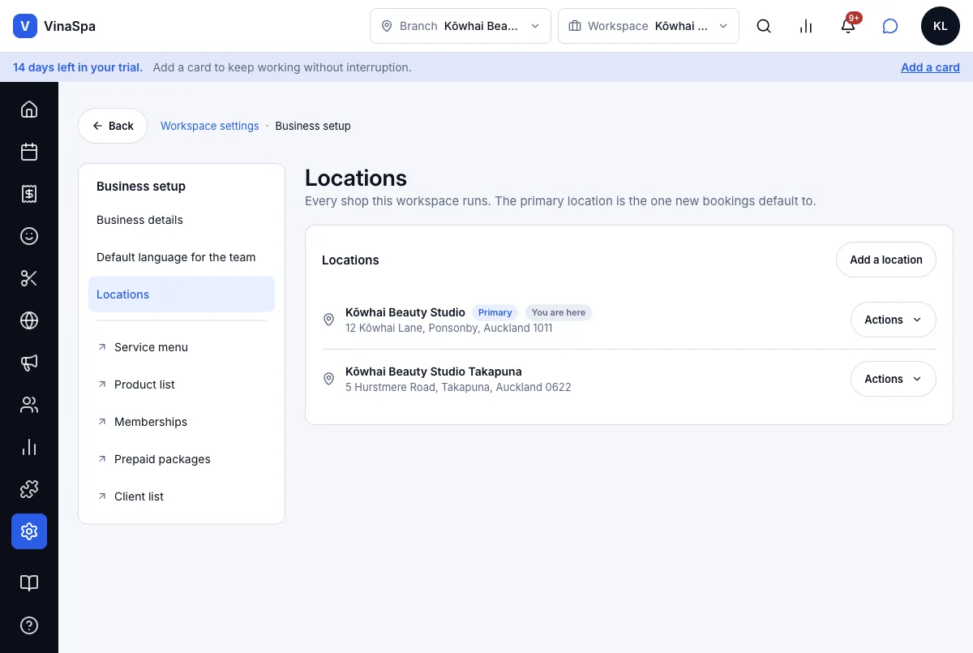This screenshot has height=653, width=973.
Task: Go to Workspace settings breadcrumb
Action: pyautogui.click(x=210, y=126)
